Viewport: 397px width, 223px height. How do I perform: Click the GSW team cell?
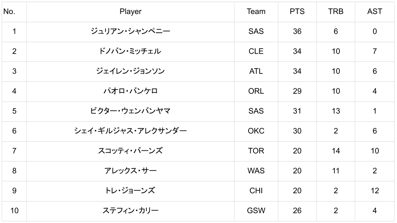(x=256, y=211)
